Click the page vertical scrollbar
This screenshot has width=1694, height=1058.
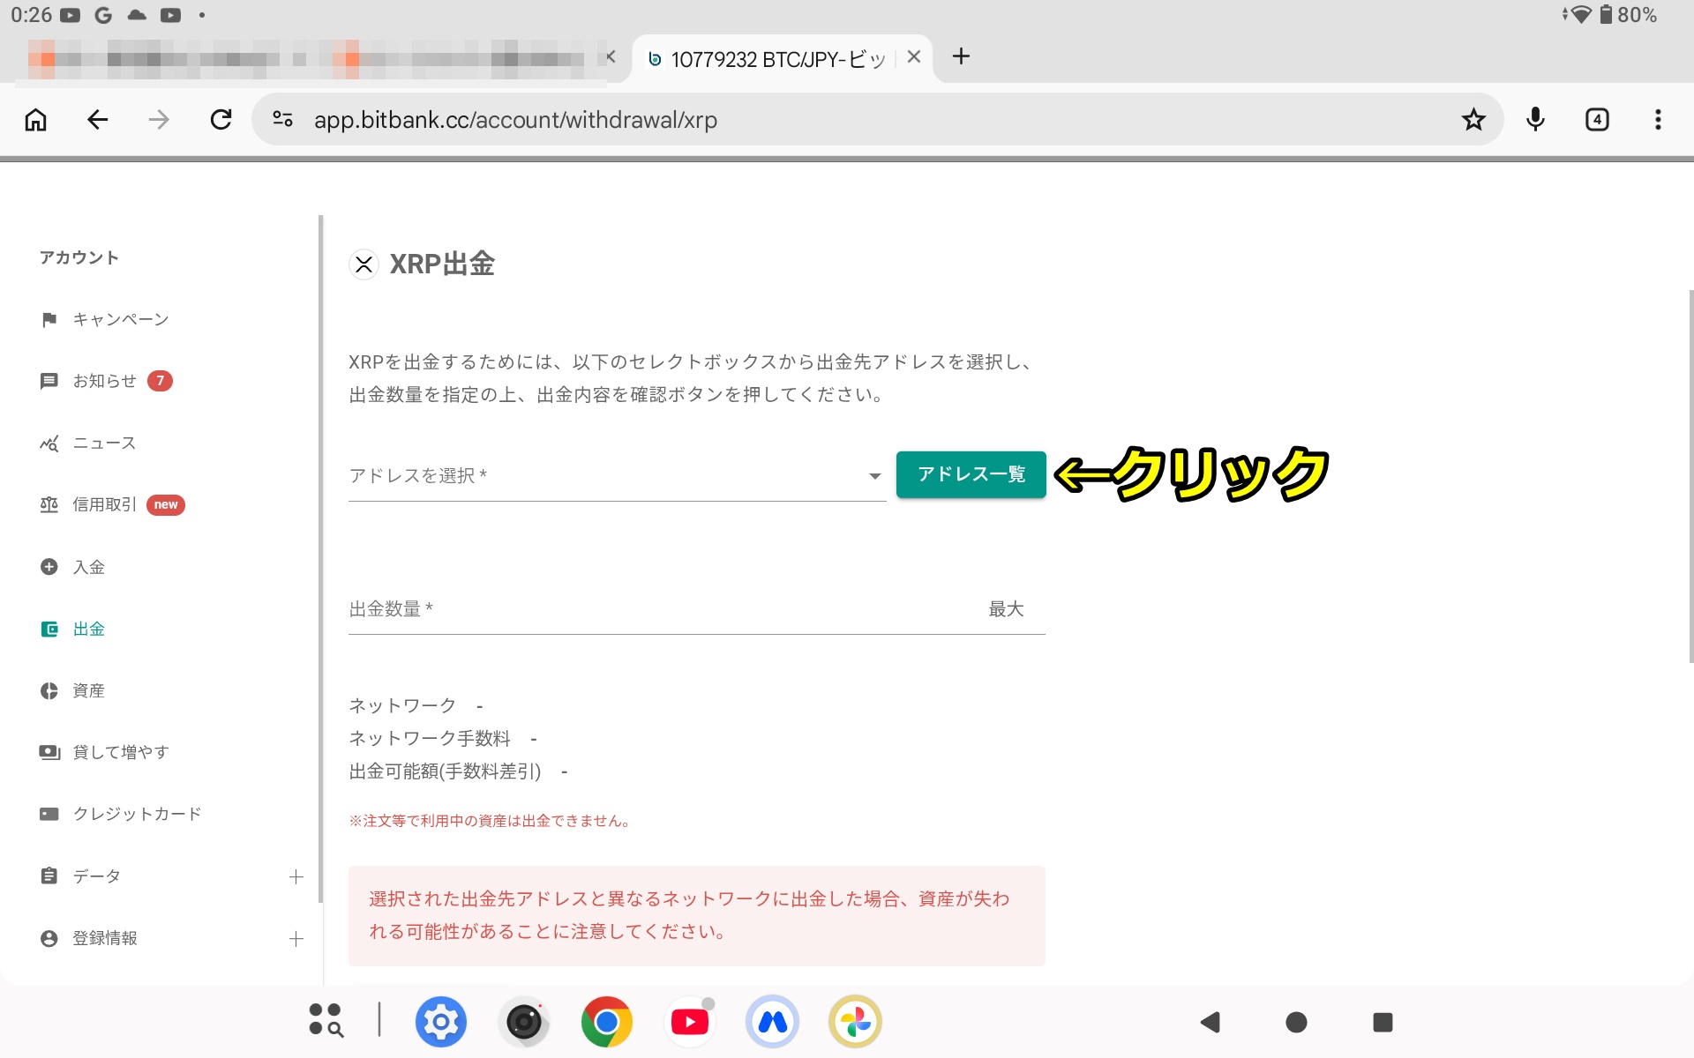[x=1690, y=476]
